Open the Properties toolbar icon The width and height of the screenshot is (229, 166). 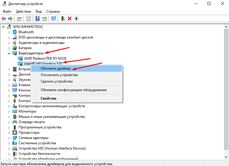(x=29, y=19)
